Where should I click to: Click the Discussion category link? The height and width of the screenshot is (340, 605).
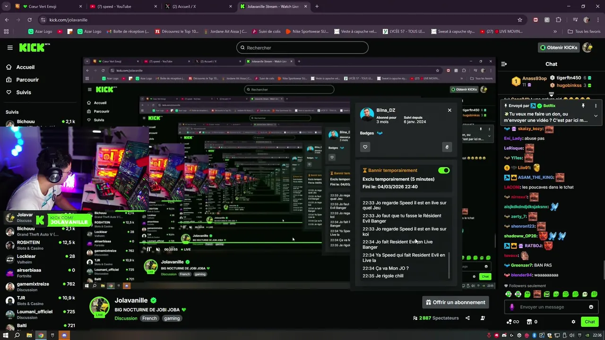coord(126,318)
